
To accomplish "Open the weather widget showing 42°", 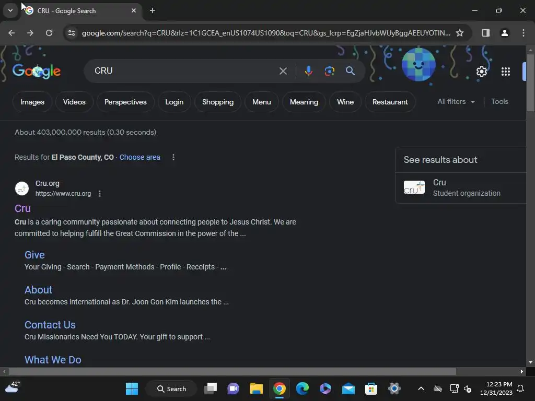I will coord(13,388).
